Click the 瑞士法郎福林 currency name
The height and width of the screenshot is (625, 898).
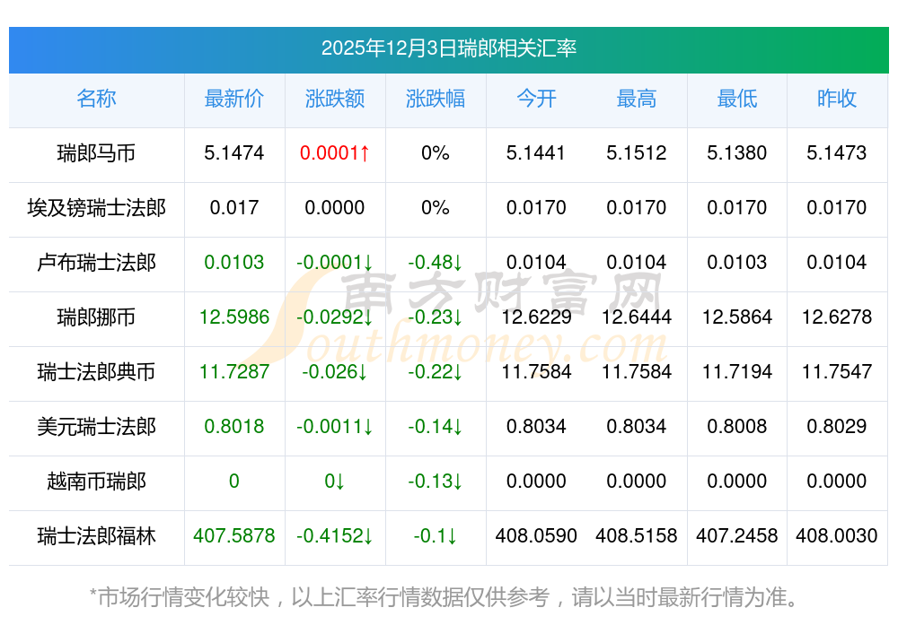click(x=96, y=536)
